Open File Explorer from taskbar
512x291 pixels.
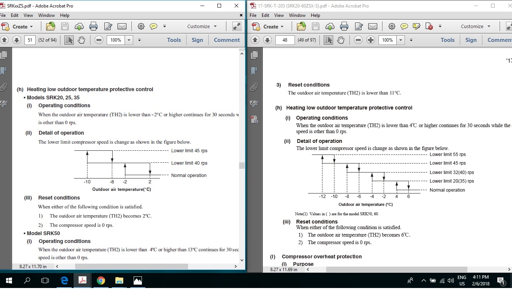point(119,280)
